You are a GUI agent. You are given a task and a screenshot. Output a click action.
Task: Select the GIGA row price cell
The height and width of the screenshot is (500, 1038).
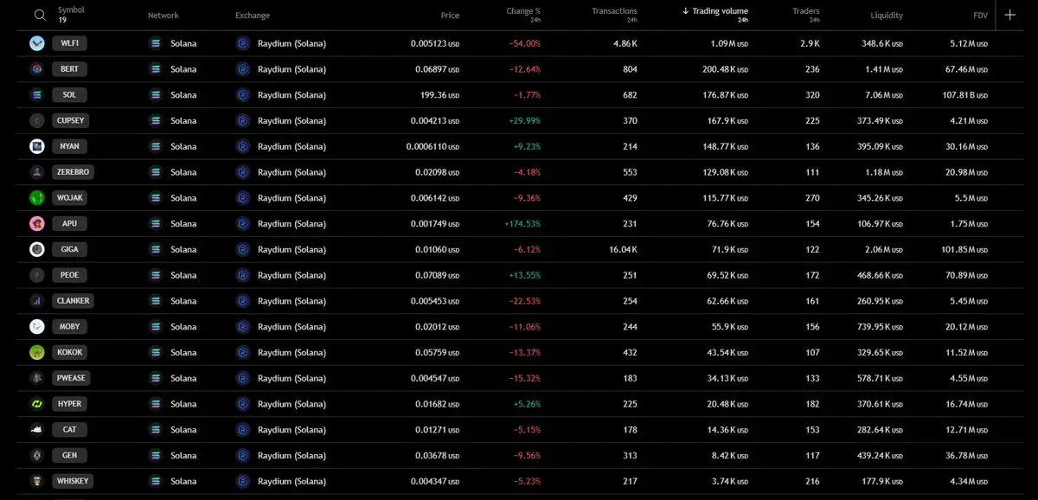(437, 249)
